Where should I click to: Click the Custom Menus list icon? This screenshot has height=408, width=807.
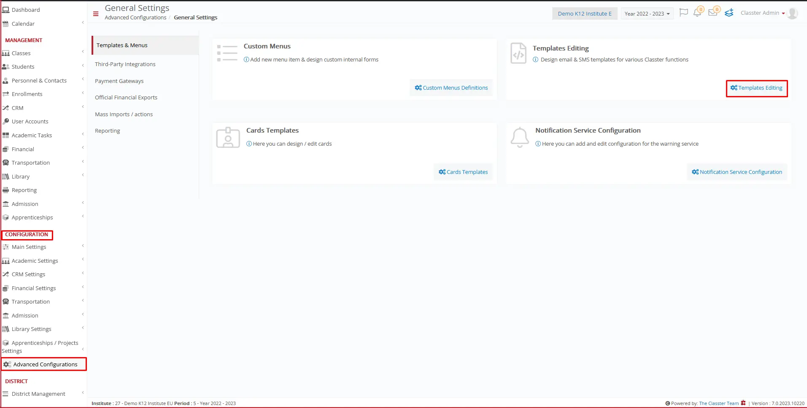(x=227, y=53)
